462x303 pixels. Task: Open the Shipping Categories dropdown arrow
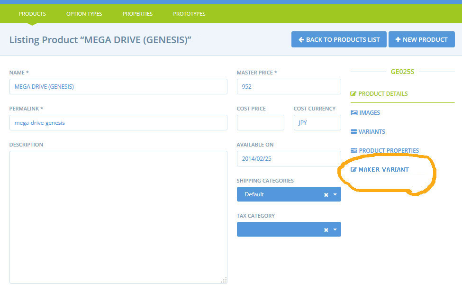pos(335,194)
